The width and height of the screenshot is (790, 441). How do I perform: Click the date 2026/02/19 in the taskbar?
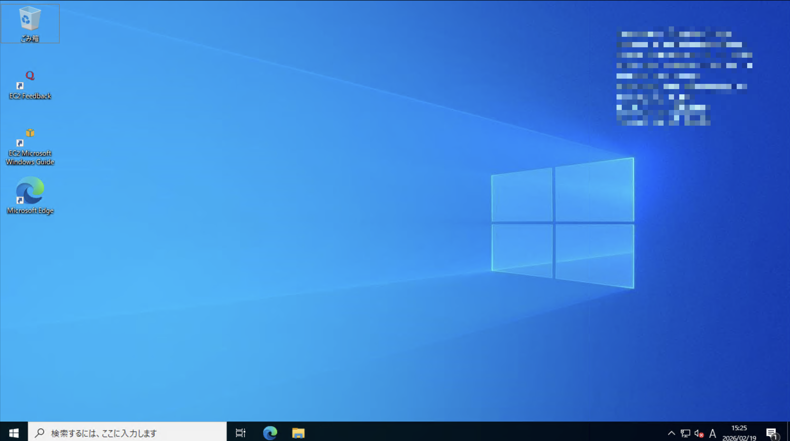click(739, 438)
